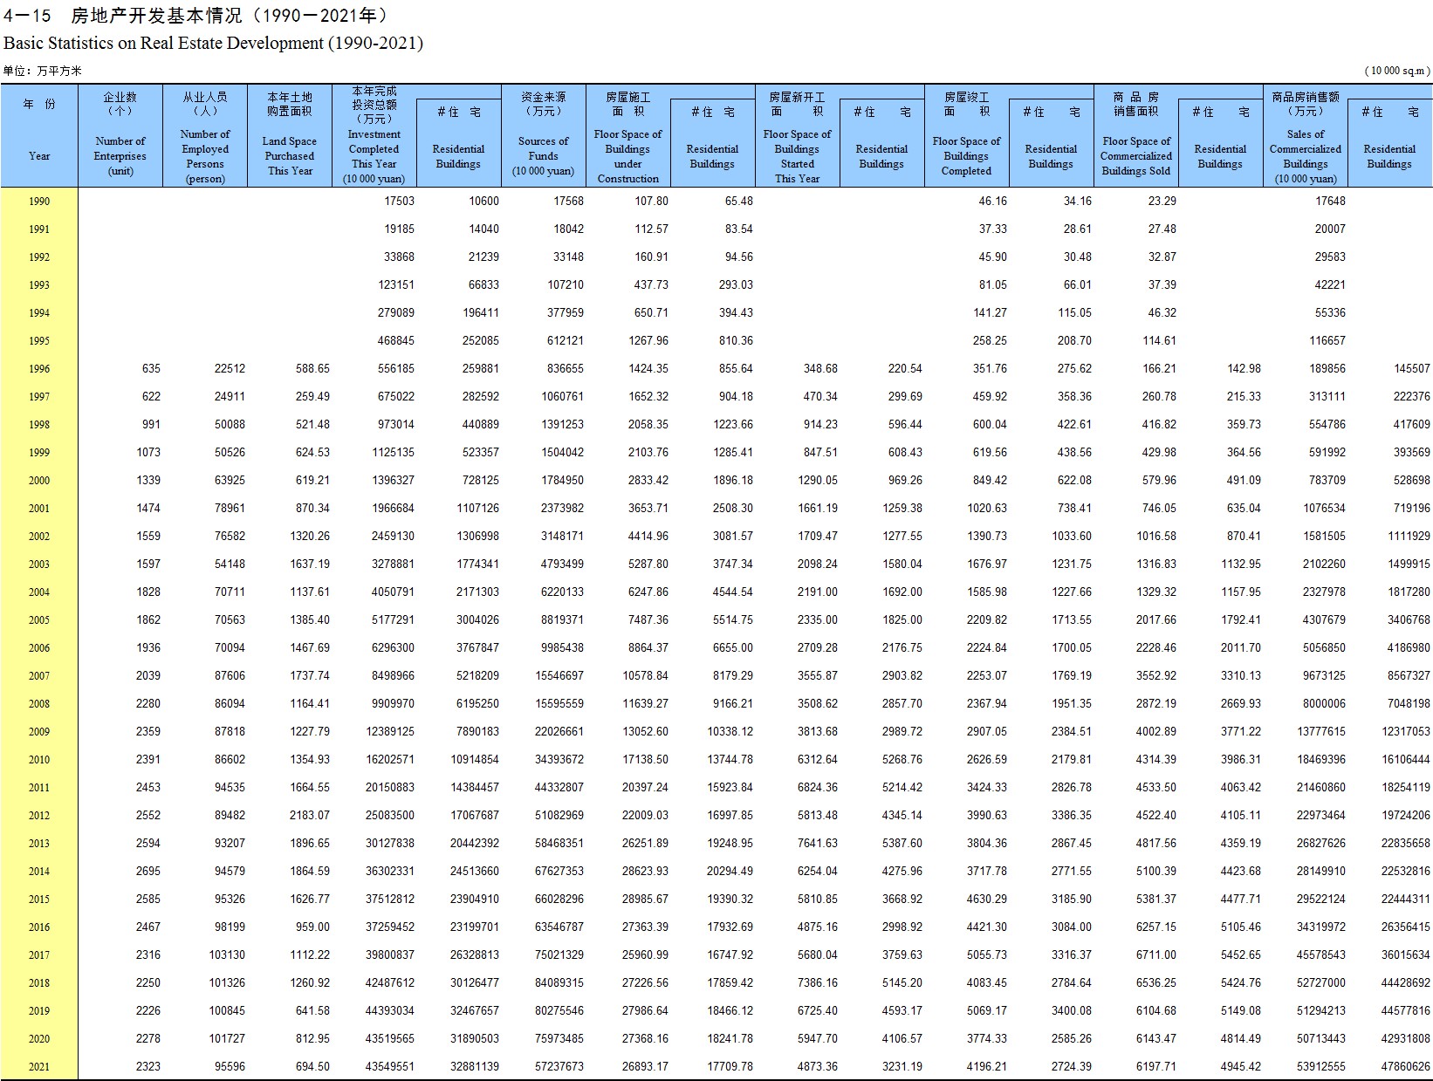Viewport: 1433px width, 1081px height.
Task: Click value 22512 in 1996 row
Action: point(230,368)
